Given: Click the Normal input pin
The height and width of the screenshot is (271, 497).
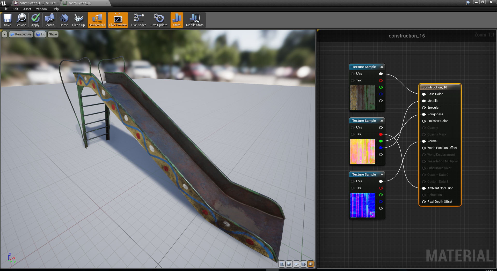Looking at the screenshot, I should [424, 141].
